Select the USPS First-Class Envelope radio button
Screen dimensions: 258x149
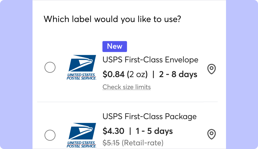50,67
